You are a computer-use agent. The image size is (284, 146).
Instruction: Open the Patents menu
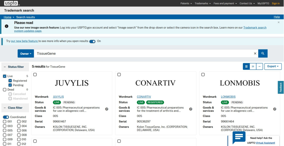tap(186, 4)
